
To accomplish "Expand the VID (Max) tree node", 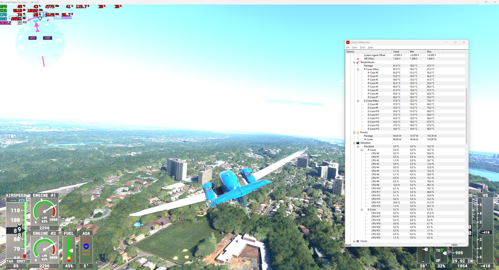I will click(x=358, y=59).
